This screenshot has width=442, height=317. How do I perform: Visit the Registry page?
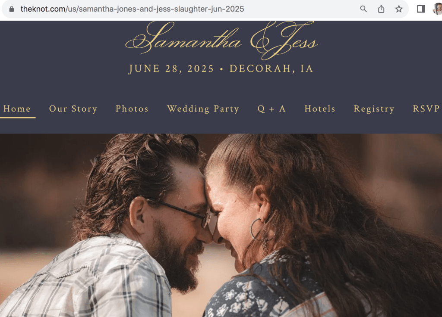coord(374,109)
